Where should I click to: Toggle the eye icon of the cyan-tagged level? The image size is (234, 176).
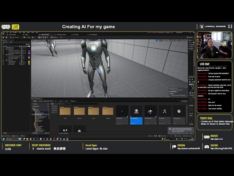tap(3, 53)
